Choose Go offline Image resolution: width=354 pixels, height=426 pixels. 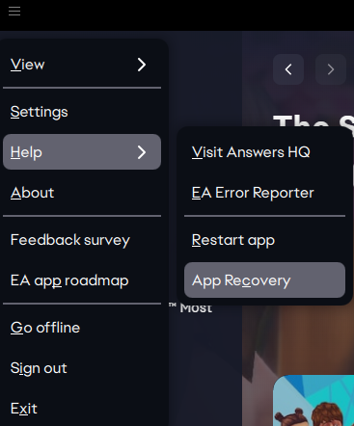(82, 328)
